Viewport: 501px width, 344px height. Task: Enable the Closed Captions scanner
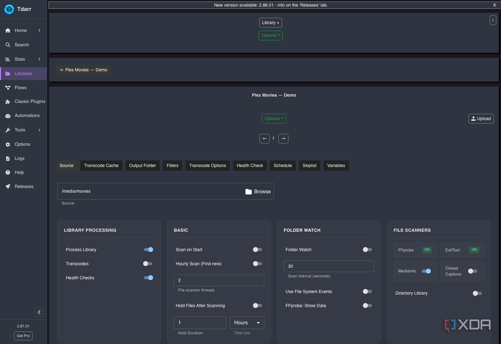473,271
